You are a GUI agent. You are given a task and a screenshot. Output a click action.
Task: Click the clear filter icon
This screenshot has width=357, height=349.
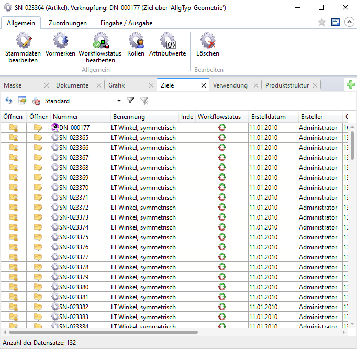coord(144,101)
